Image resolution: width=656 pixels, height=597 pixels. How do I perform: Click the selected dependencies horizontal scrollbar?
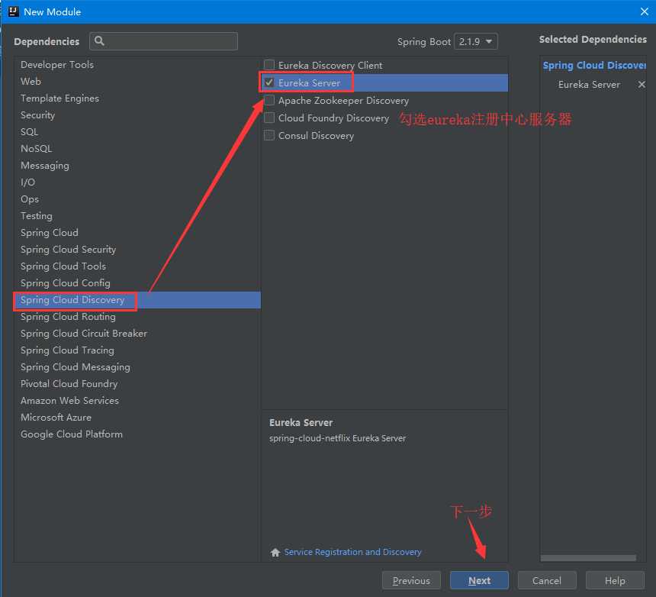(x=588, y=557)
